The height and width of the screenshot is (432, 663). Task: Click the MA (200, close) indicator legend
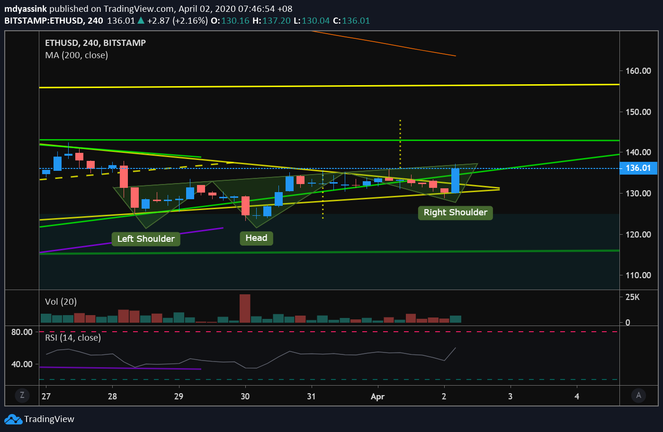76,55
